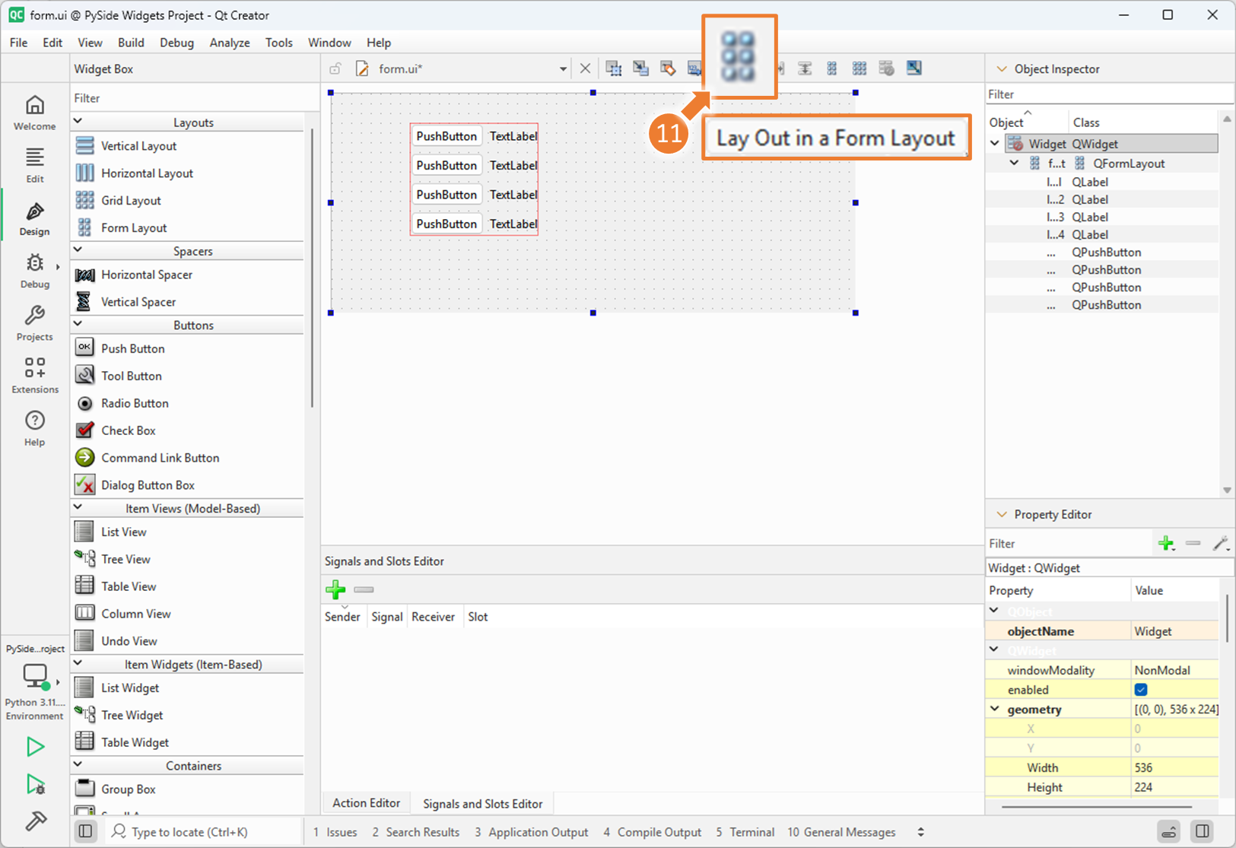The width and height of the screenshot is (1236, 848).
Task: Collapse the Object Inspector panel chevron
Action: [1001, 68]
